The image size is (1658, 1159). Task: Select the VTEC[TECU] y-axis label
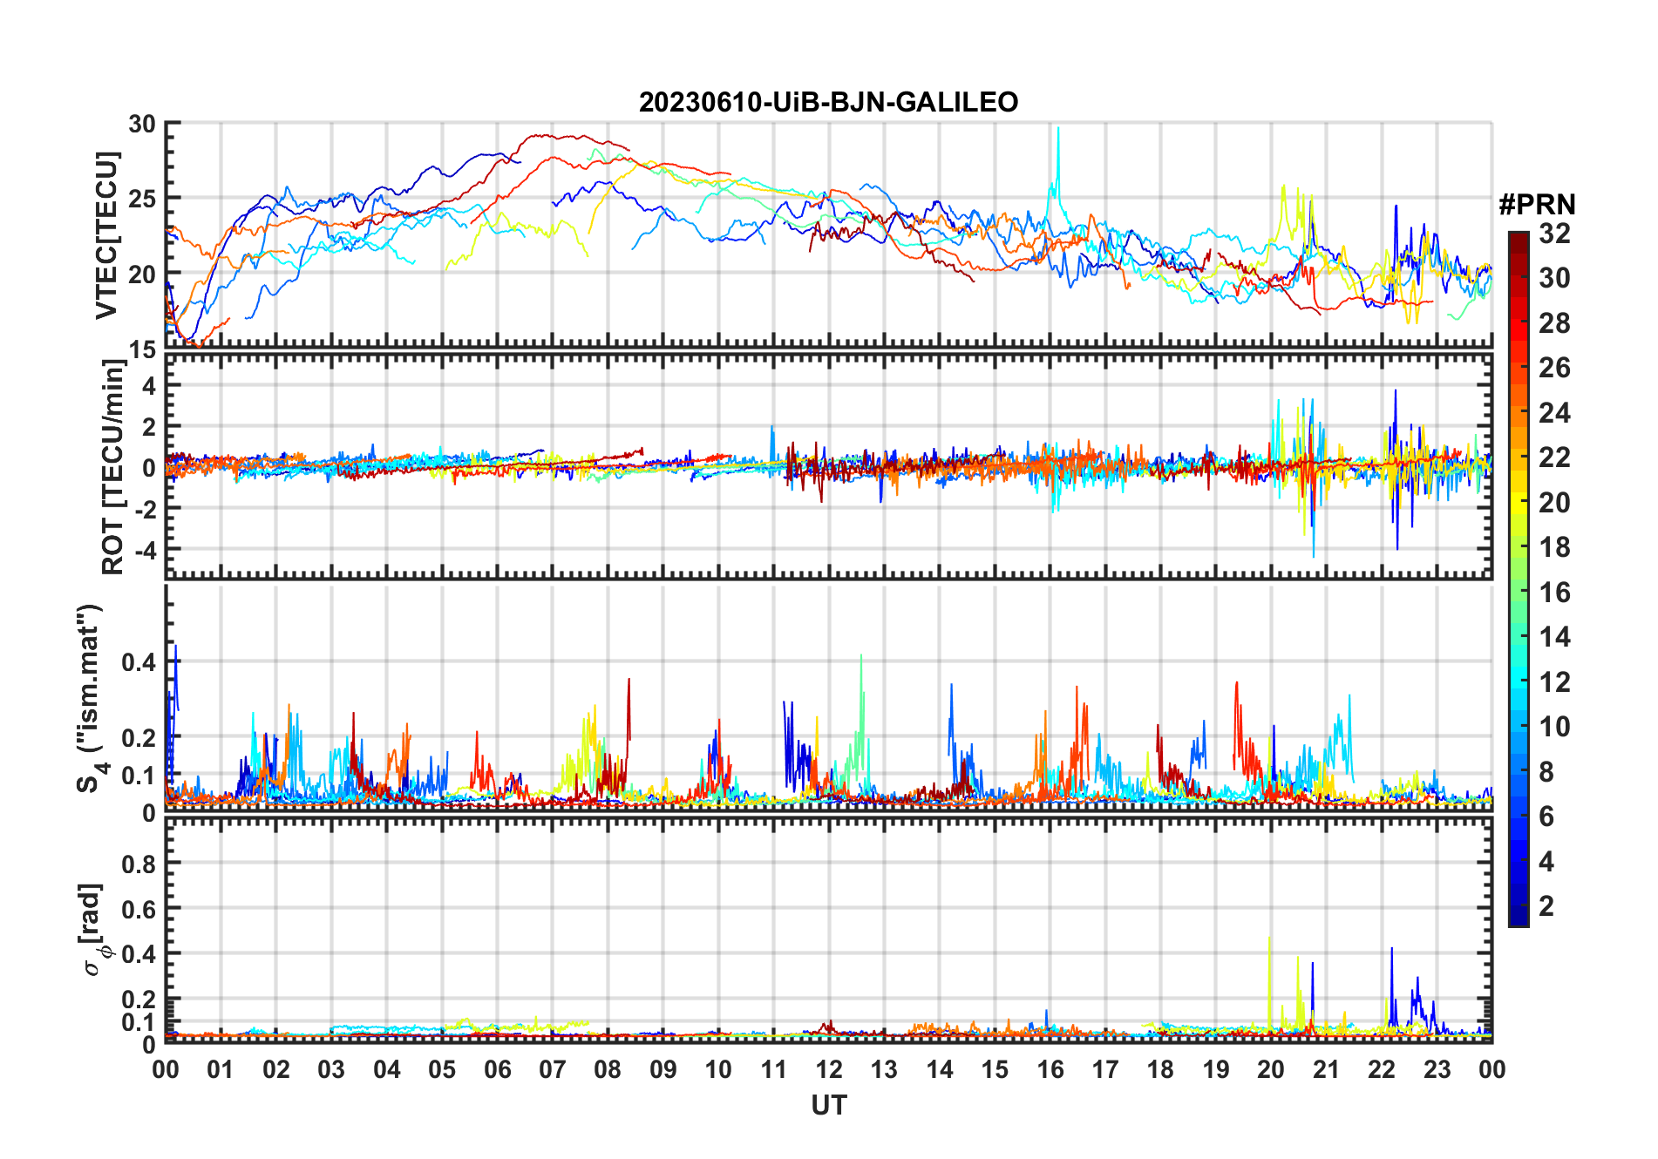pyautogui.click(x=106, y=235)
